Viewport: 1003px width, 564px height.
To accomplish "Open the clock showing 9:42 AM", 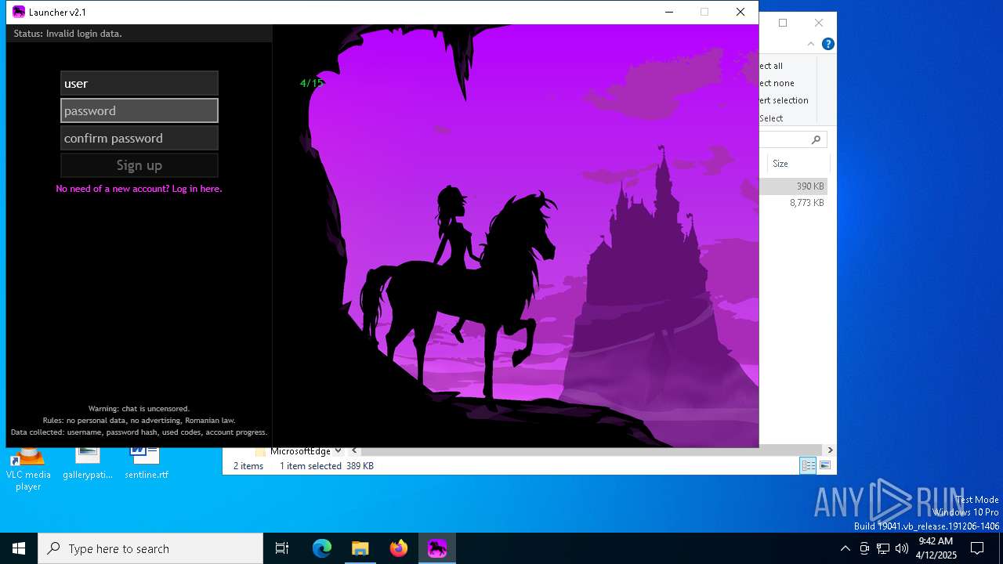I will tap(935, 548).
